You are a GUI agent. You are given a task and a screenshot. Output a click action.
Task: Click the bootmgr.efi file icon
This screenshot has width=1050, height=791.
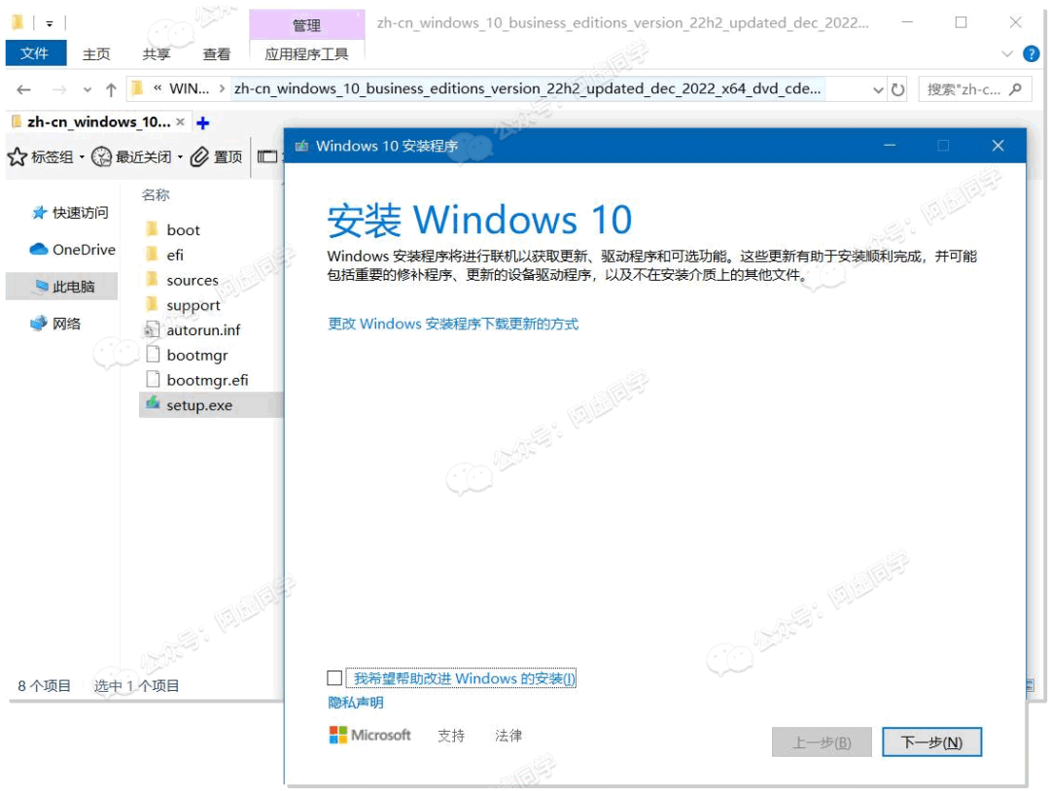click(153, 379)
